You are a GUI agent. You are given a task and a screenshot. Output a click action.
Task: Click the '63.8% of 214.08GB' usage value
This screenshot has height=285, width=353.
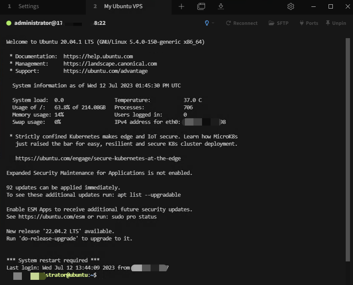pos(80,107)
